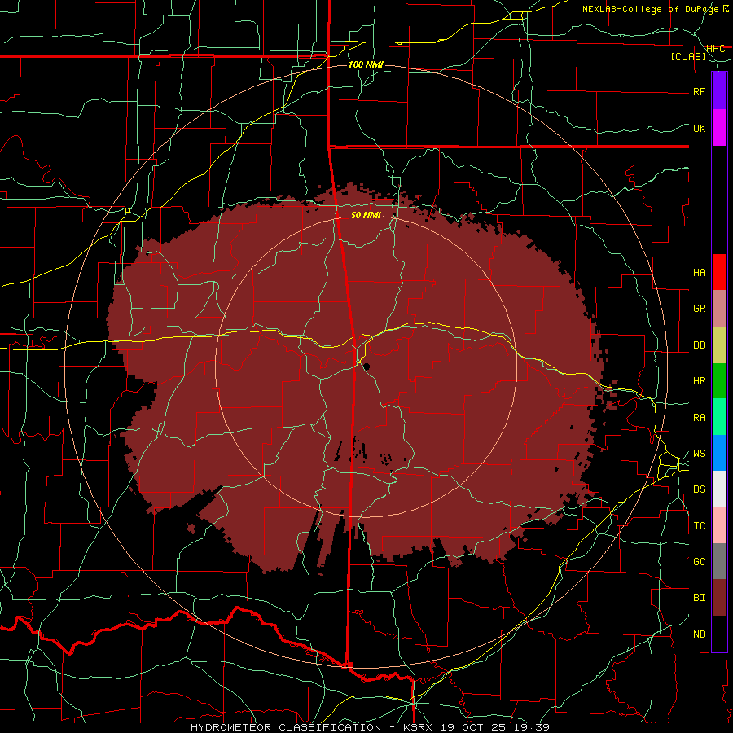
Task: Click the brown BI legend color swatch
Action: 719,598
